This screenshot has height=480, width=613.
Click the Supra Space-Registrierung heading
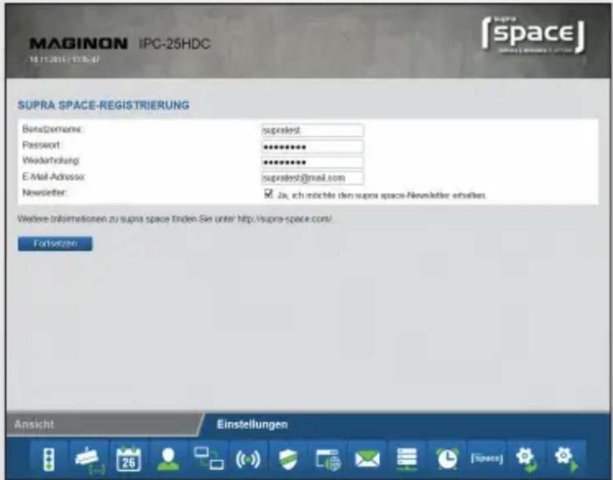coord(104,105)
